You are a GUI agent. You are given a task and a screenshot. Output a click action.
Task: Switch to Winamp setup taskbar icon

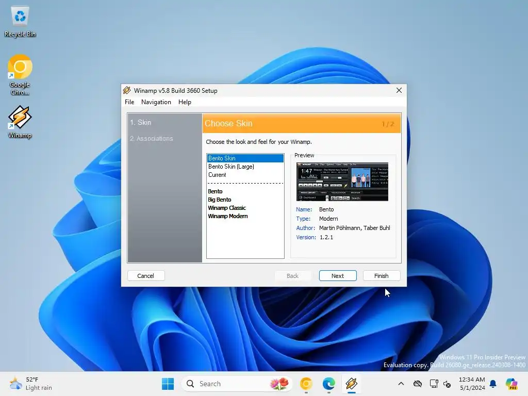click(351, 384)
